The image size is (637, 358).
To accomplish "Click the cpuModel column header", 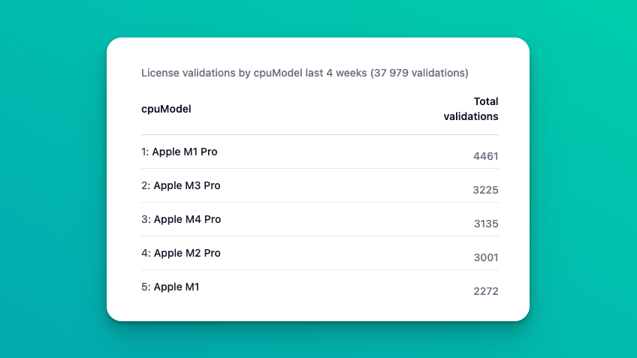I will (166, 109).
